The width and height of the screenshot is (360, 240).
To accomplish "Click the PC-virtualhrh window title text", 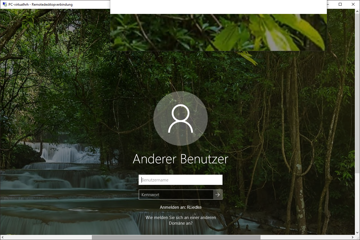I will [x=40, y=4].
